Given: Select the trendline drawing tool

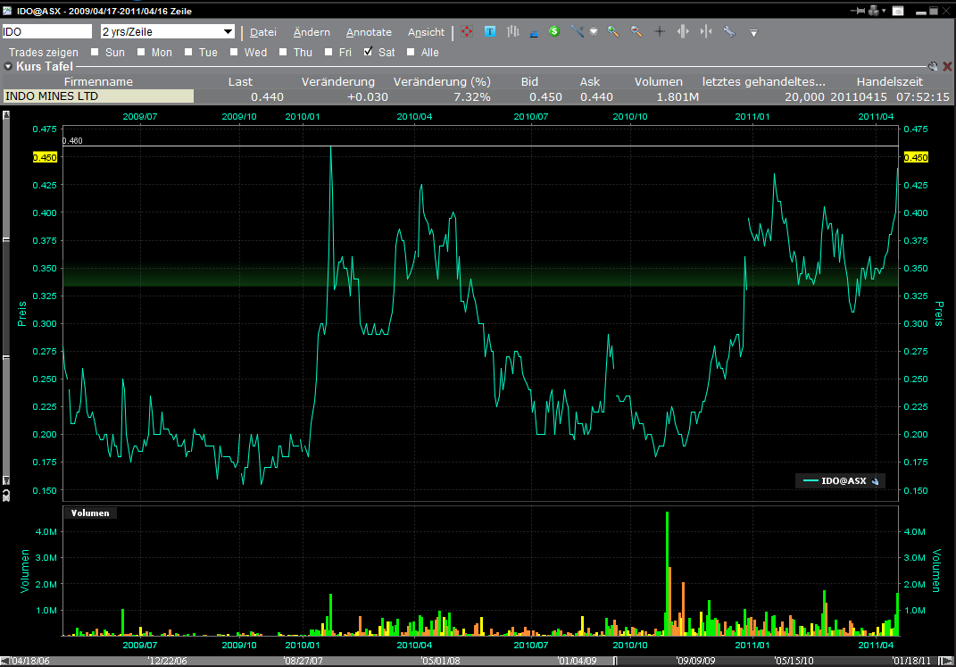Looking at the screenshot, I should tap(578, 32).
